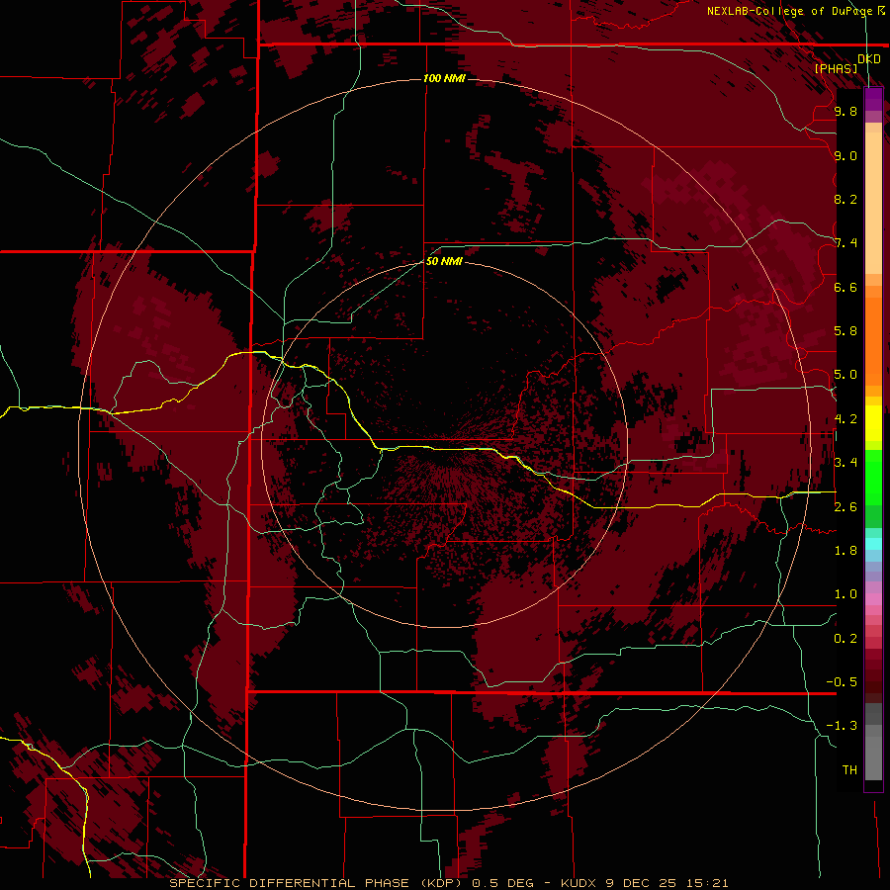Click the -1.3 value on the scale

842,726
